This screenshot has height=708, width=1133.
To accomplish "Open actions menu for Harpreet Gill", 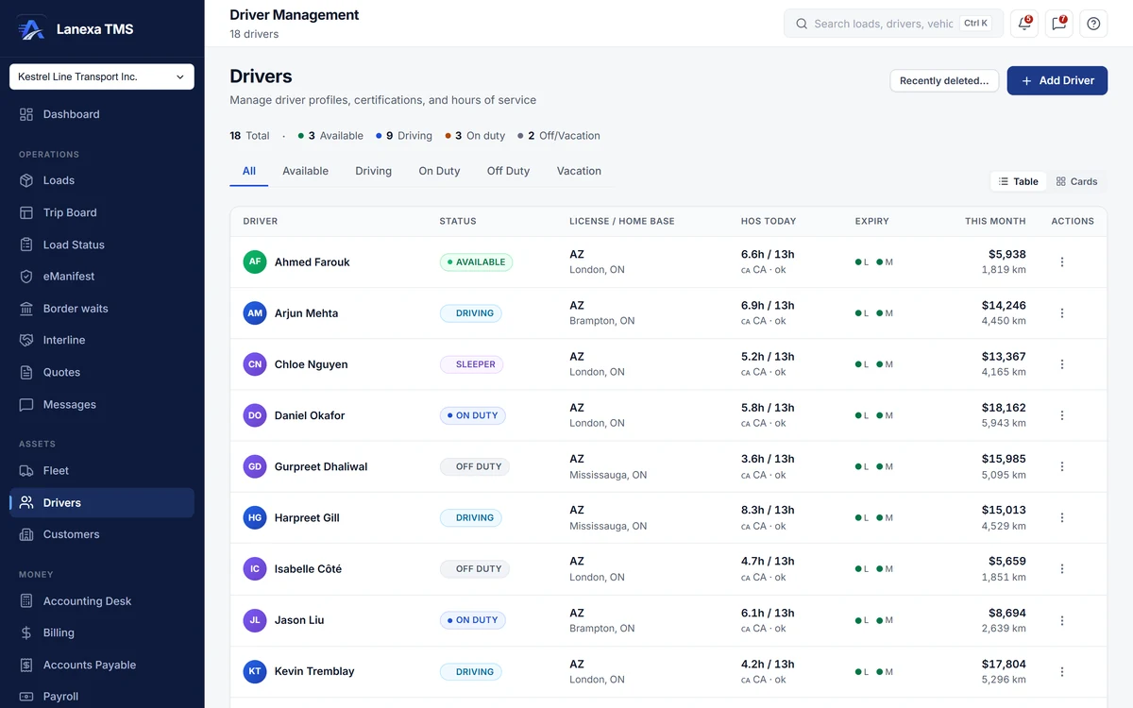I will pyautogui.click(x=1062, y=517).
